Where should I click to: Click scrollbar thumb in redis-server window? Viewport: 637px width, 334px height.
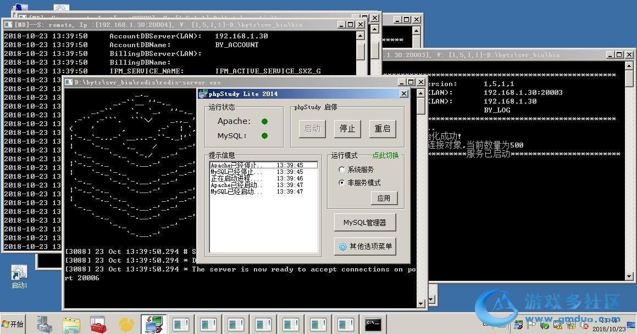point(420,106)
